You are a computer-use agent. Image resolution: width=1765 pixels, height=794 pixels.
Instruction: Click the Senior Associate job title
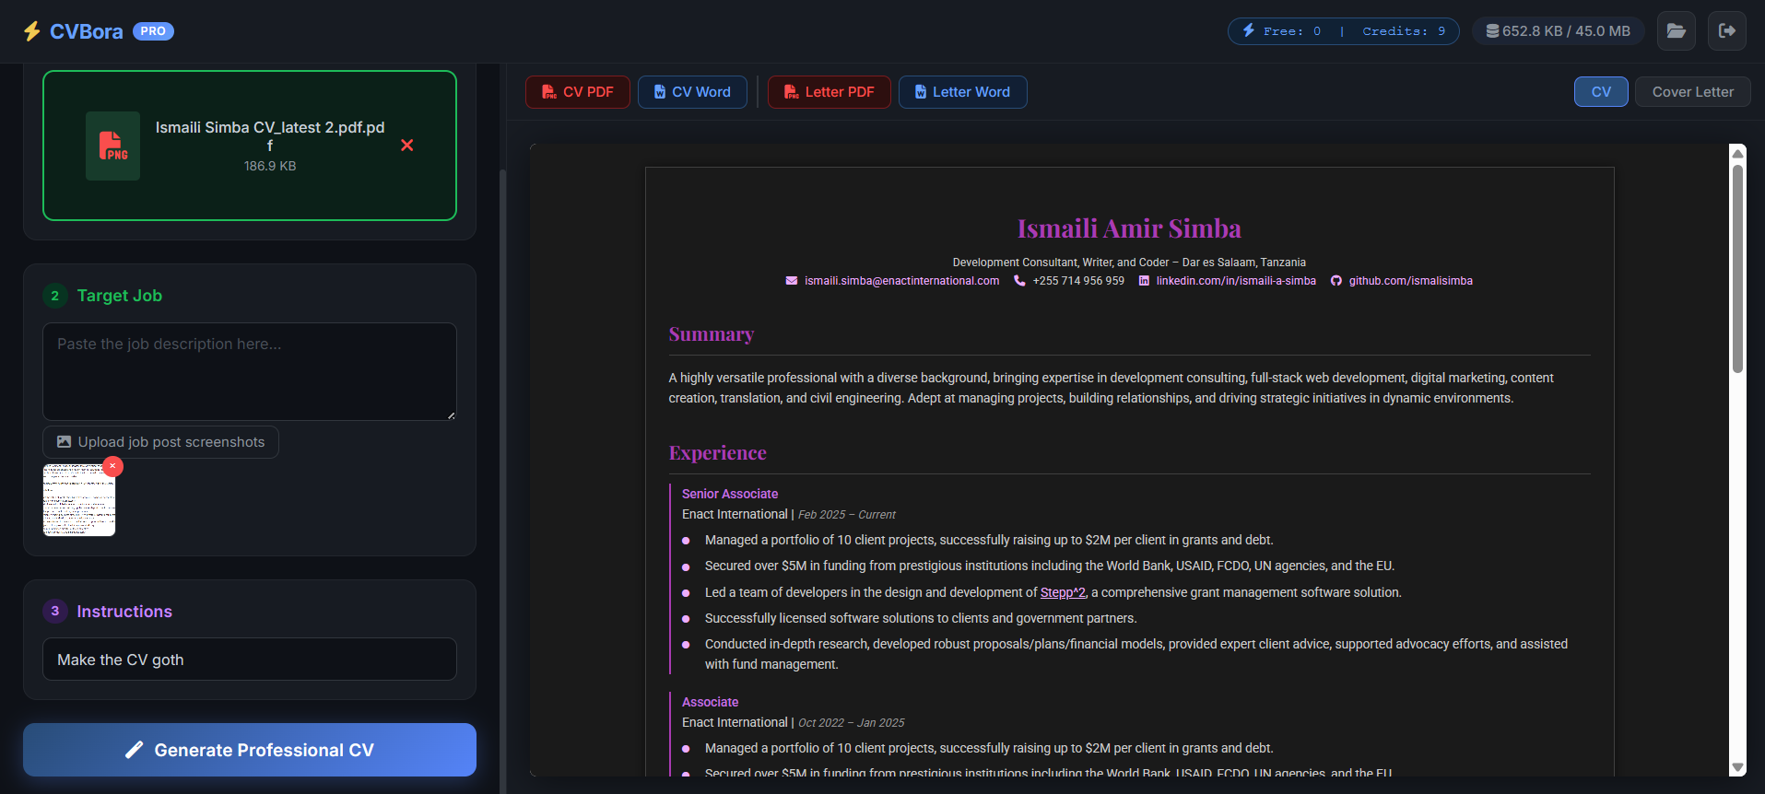coord(730,494)
